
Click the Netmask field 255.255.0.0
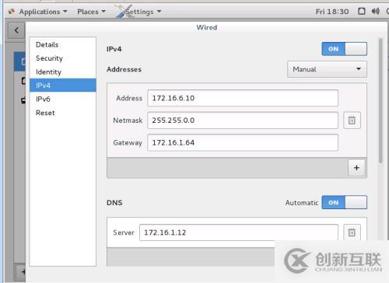tap(243, 121)
